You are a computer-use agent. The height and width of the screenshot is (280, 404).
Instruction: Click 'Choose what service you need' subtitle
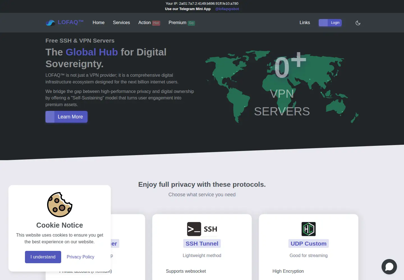pyautogui.click(x=202, y=195)
